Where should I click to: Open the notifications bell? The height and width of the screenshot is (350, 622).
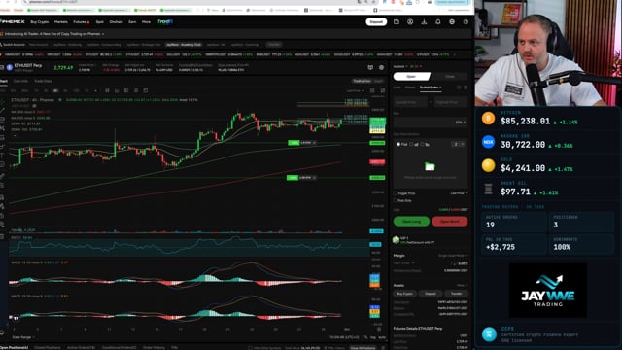(438, 21)
